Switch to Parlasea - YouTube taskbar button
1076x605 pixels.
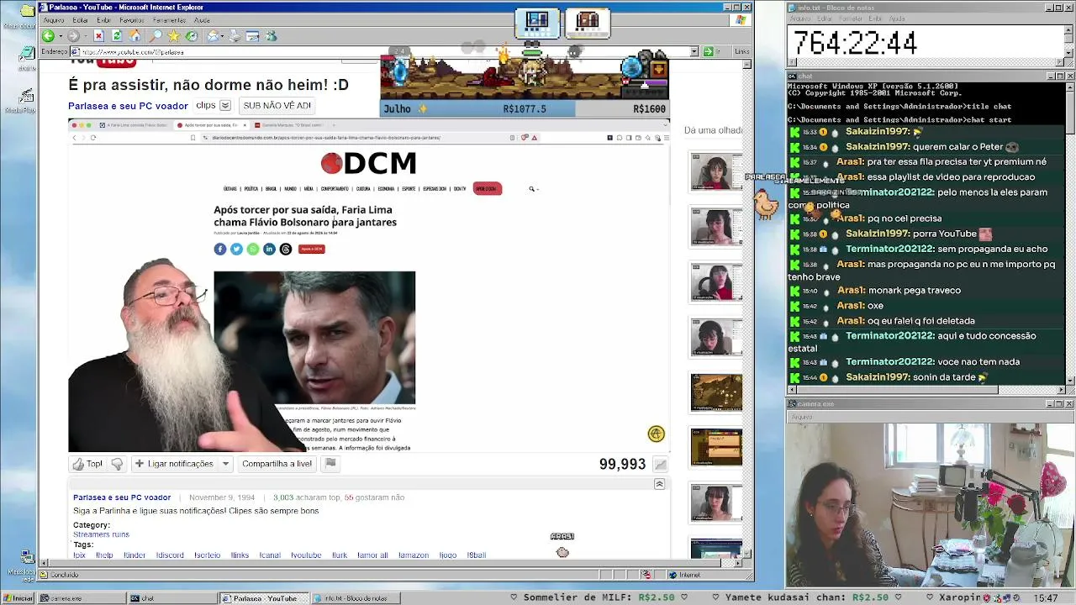(x=264, y=598)
